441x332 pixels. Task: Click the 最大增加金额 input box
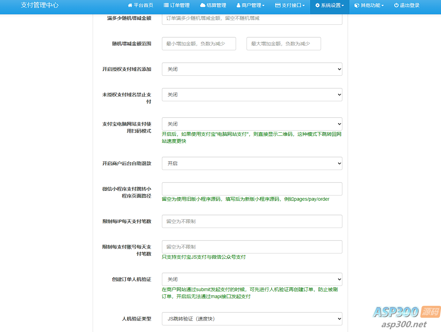(283, 44)
